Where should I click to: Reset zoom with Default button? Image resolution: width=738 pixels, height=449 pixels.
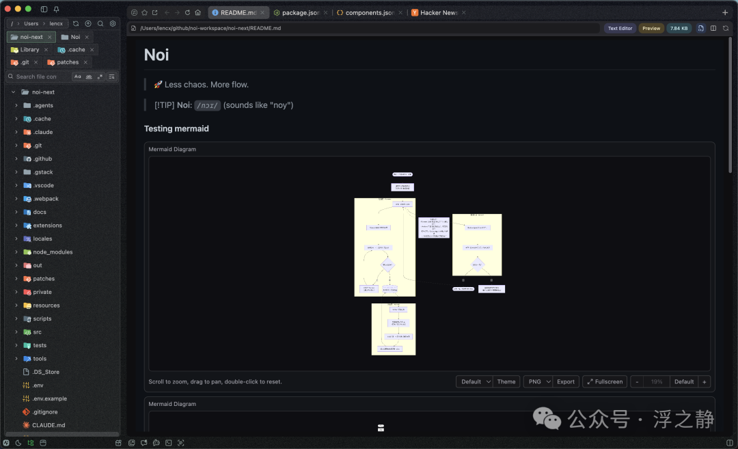[x=684, y=382]
